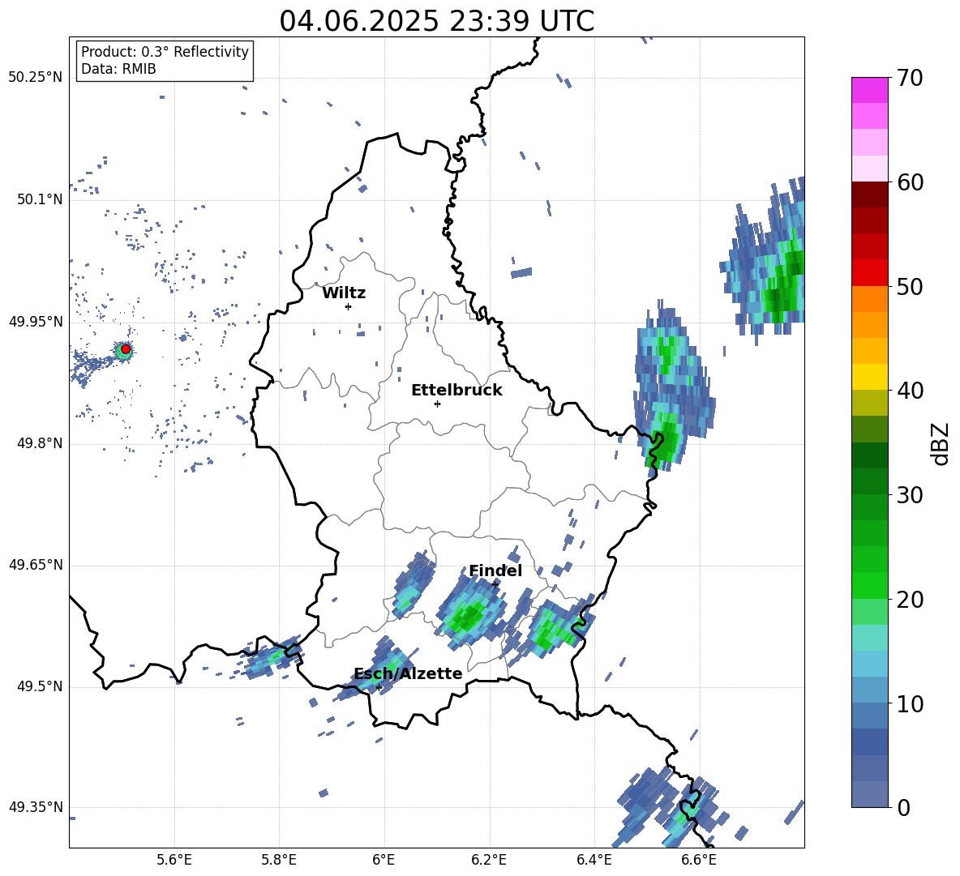Click the colorbar tick label 40
Screen dimensions: 960x876
click(910, 391)
